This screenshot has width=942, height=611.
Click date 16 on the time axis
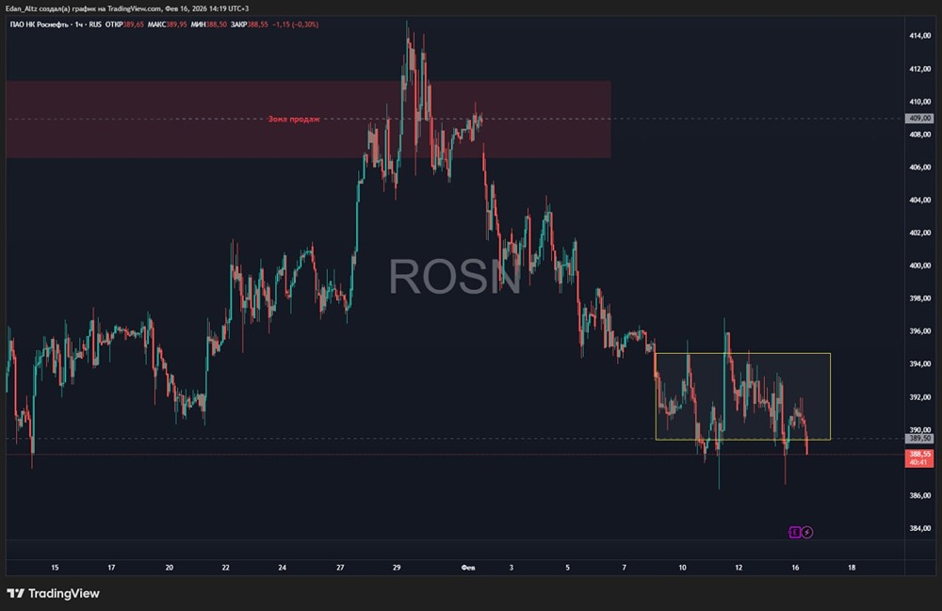pyautogui.click(x=795, y=567)
